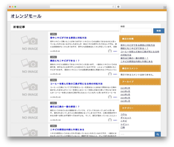Image resolution: width=174 pixels, height=147 pixels.
Task: Open article 歯石は口臭の一番の原因！？ in main list
Action: pyautogui.click(x=65, y=107)
